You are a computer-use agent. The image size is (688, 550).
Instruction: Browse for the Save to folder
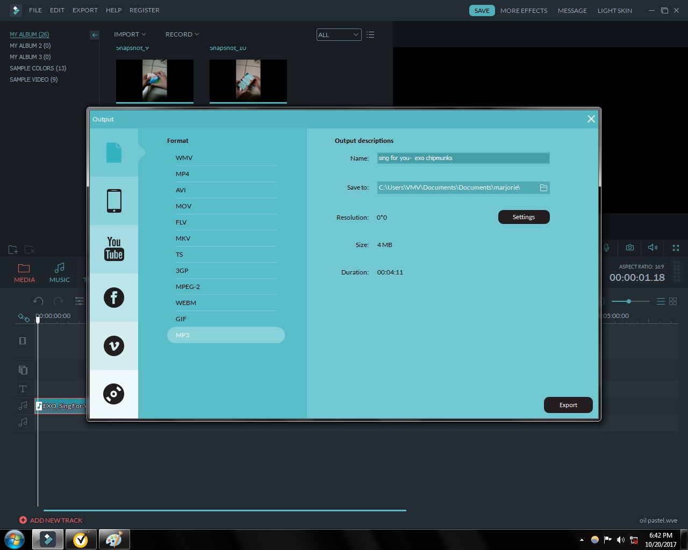[543, 187]
